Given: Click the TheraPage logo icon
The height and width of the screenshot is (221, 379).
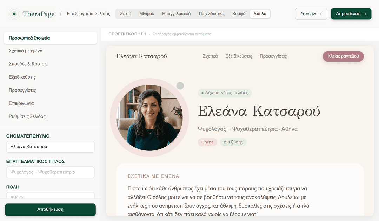Looking at the screenshot, I should [14, 14].
